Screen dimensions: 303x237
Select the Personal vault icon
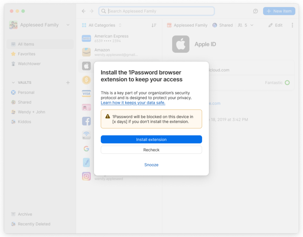pos(14,92)
